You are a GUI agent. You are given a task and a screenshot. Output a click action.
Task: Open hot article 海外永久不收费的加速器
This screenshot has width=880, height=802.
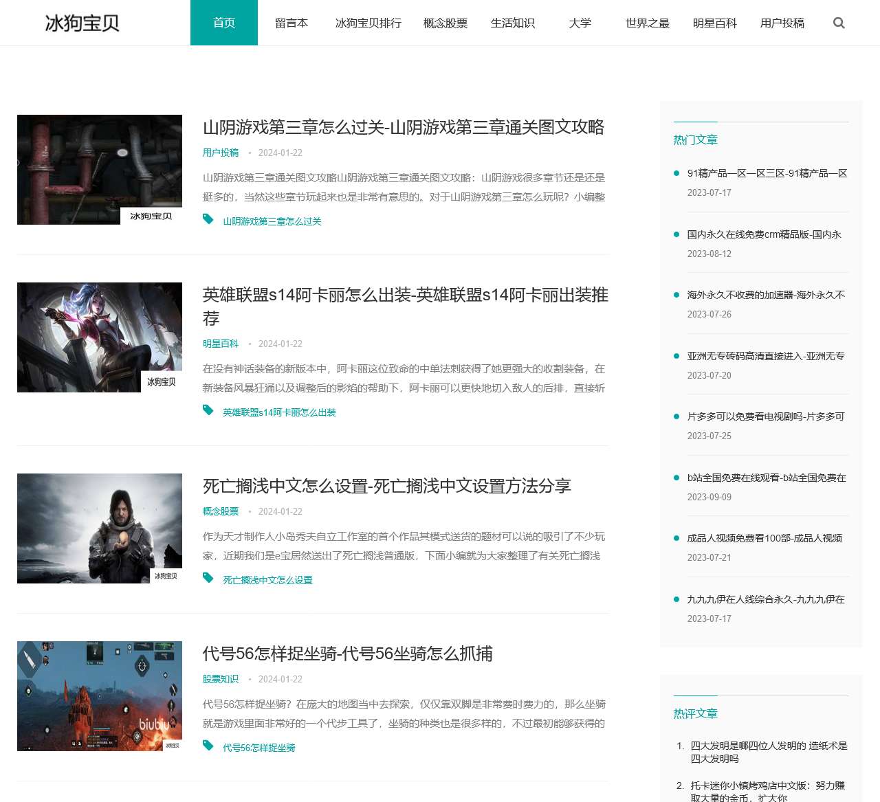point(764,295)
